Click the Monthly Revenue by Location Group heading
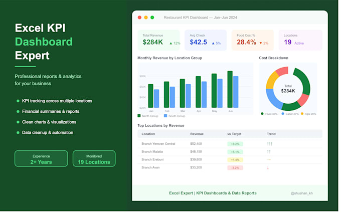Screen dimensions: 341x214 click(169, 58)
